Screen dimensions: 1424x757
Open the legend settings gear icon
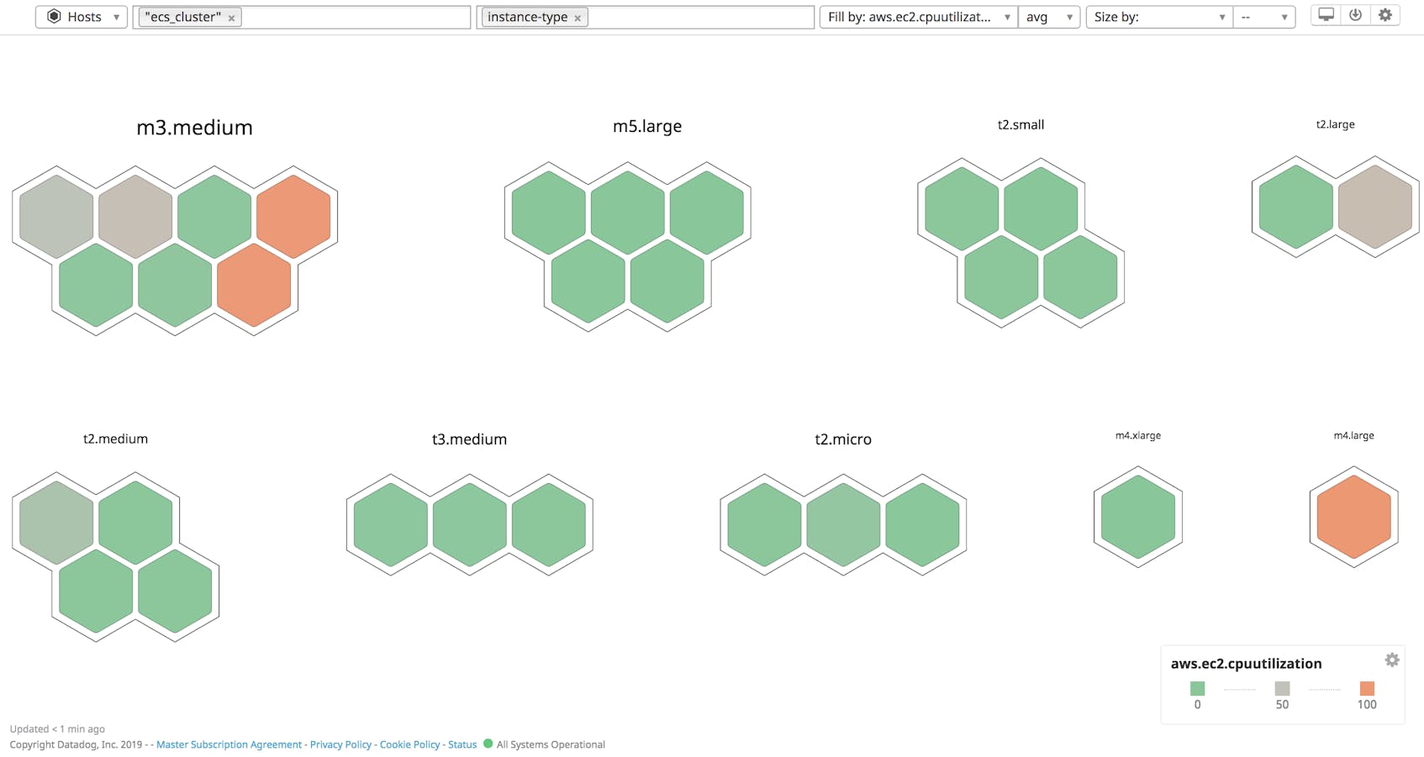pos(1392,660)
